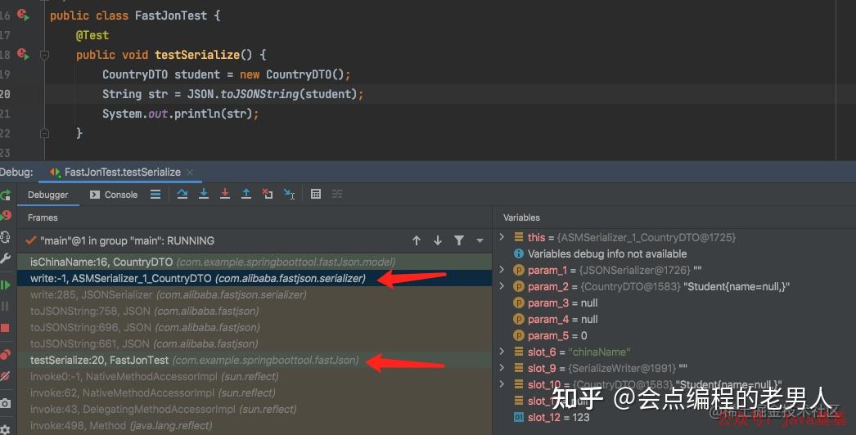Expand the slot_6 chinaName node
This screenshot has height=435, width=856.
(502, 352)
